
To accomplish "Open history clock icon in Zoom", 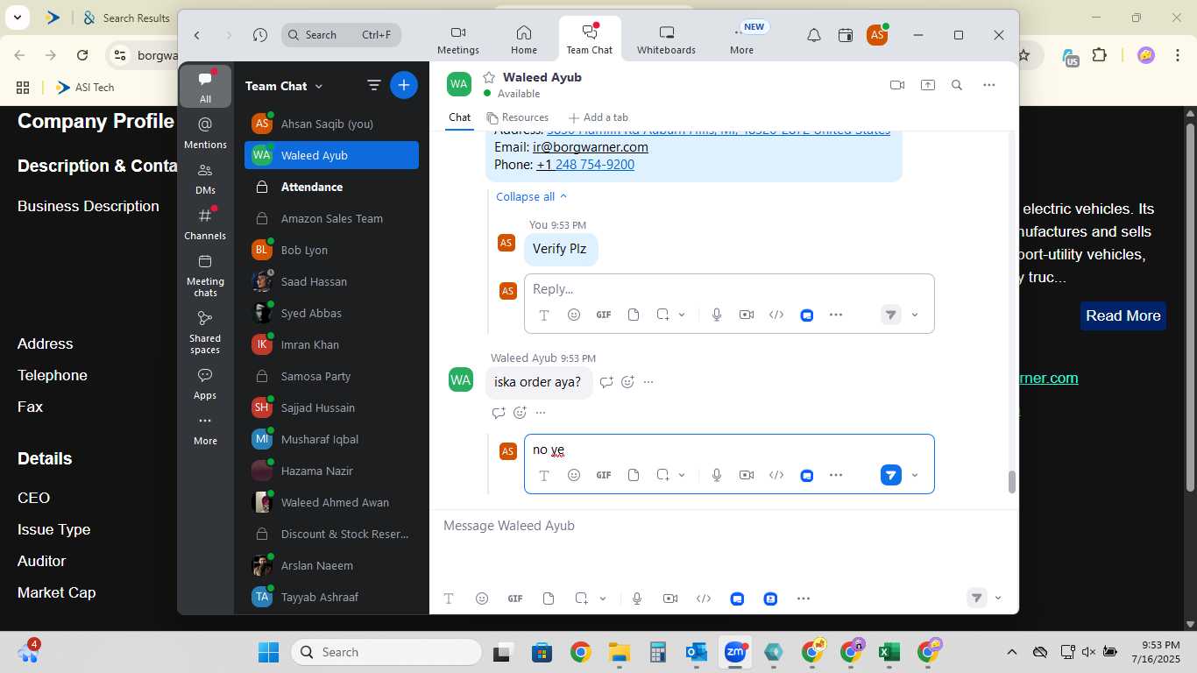I will click(x=260, y=35).
